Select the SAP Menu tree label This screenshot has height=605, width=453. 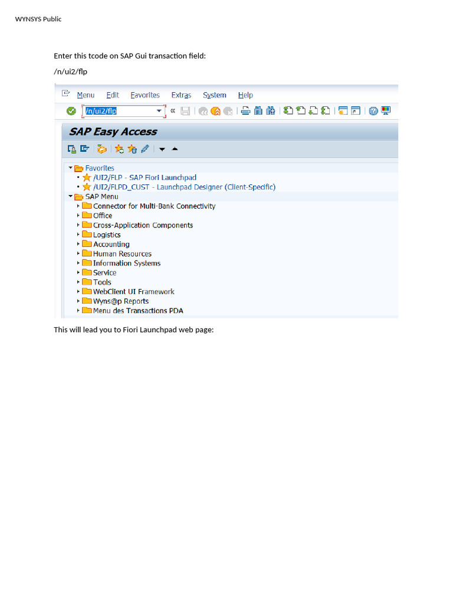(101, 197)
